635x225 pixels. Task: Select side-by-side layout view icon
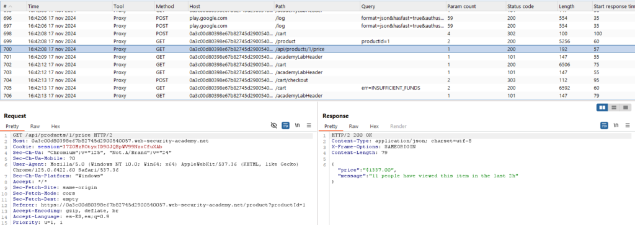pyautogui.click(x=603, y=108)
